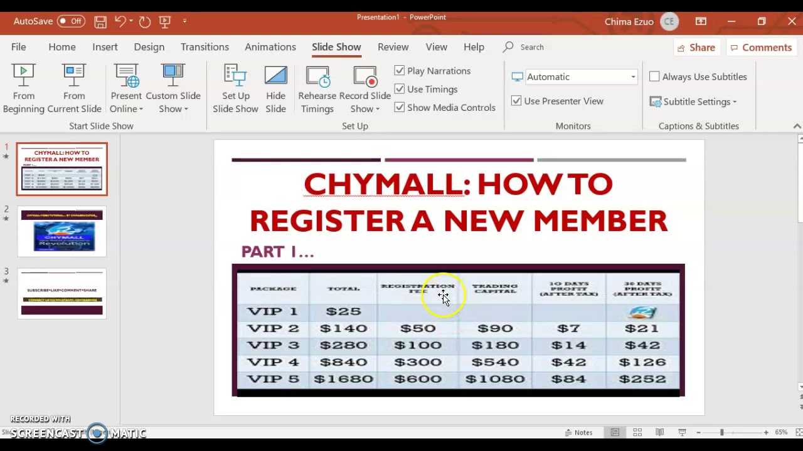The image size is (803, 451).
Task: Click the user account avatar CE
Action: tap(669, 21)
